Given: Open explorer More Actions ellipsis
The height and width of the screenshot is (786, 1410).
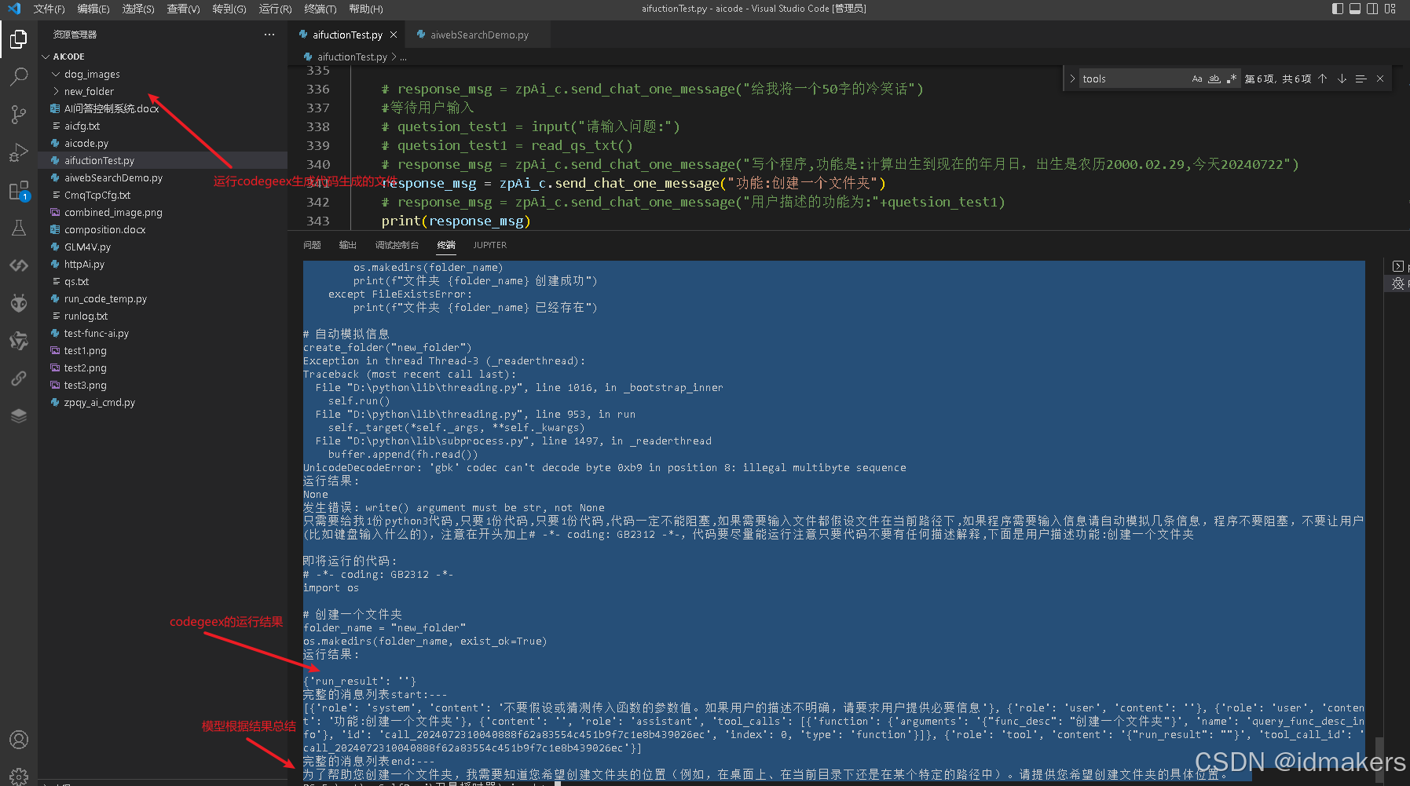Looking at the screenshot, I should pos(269,35).
